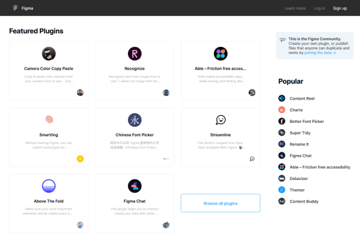Click the Figma Community info icon
Viewport: 360px width, 236px height.
(283, 40)
